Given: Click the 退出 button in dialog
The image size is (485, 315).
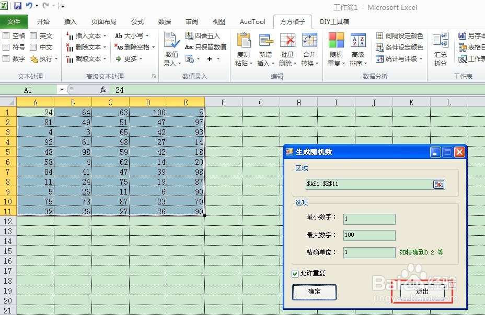Looking at the screenshot, I should coord(422,292).
